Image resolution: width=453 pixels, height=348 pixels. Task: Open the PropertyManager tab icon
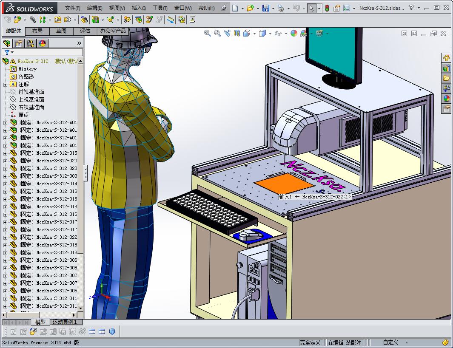(x=19, y=44)
